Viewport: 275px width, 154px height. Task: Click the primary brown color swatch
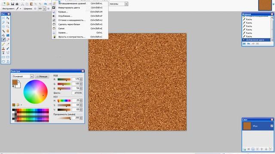pyautogui.click(x=15, y=83)
